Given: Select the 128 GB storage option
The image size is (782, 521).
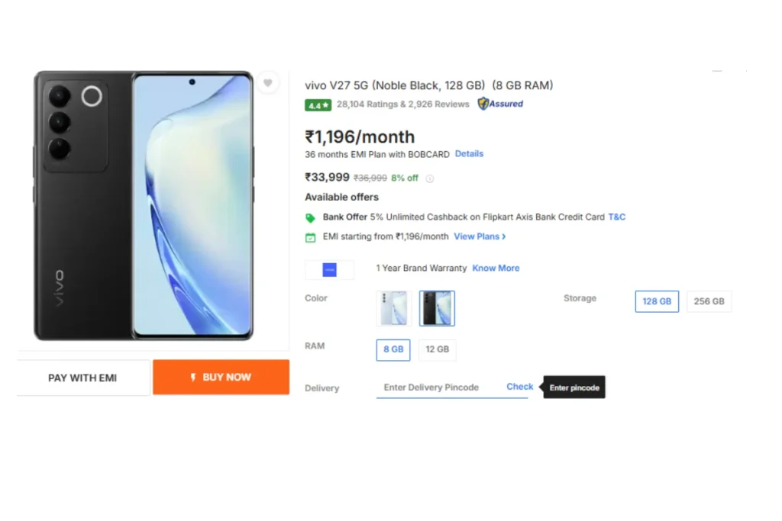Looking at the screenshot, I should pos(657,301).
